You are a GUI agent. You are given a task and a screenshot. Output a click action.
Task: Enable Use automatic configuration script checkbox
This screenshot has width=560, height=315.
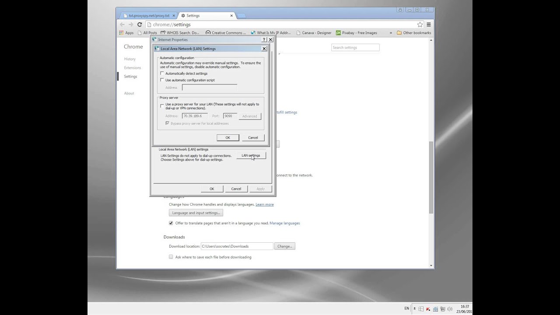[x=162, y=80]
